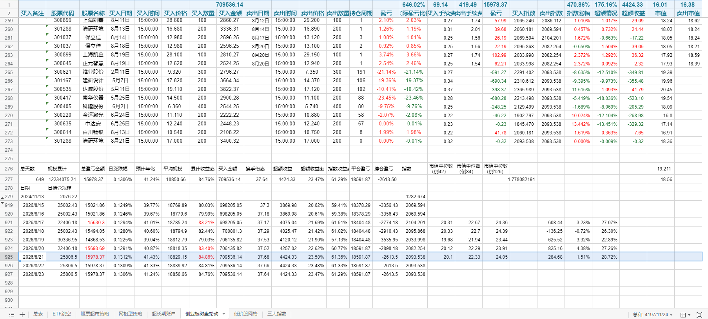Click the 预计年化 label cell
Viewport: 708px width, 319px height.
pyautogui.click(x=148, y=169)
